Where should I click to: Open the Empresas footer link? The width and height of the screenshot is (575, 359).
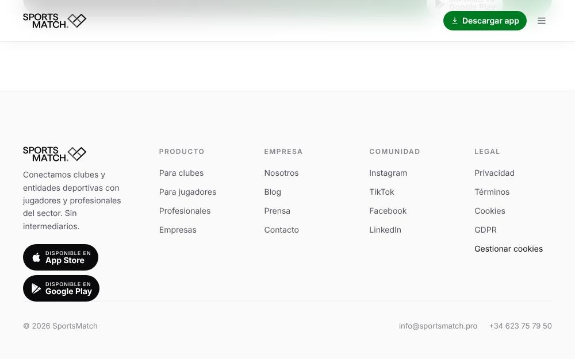(x=178, y=230)
